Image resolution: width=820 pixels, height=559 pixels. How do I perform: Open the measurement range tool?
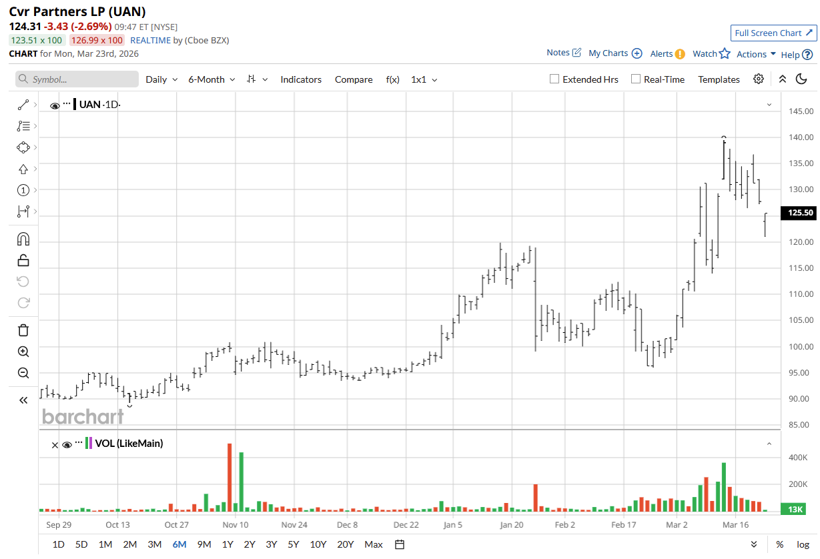[23, 211]
